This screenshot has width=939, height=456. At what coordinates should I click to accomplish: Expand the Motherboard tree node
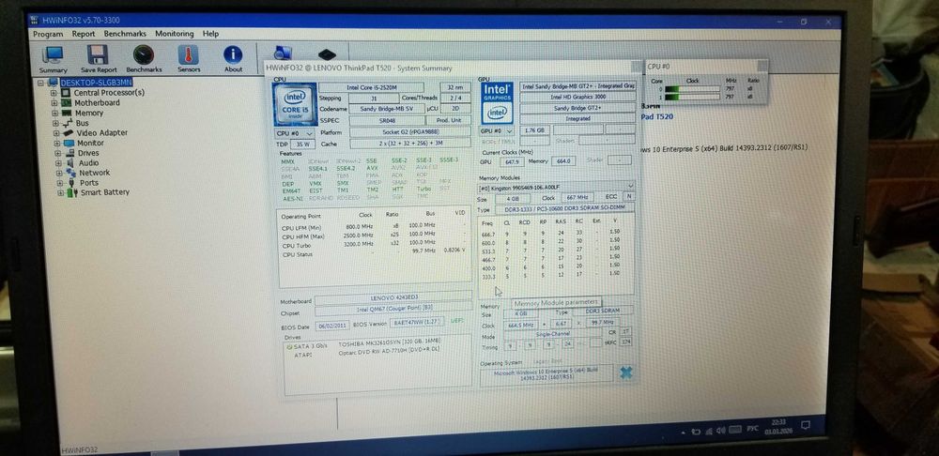(54, 103)
